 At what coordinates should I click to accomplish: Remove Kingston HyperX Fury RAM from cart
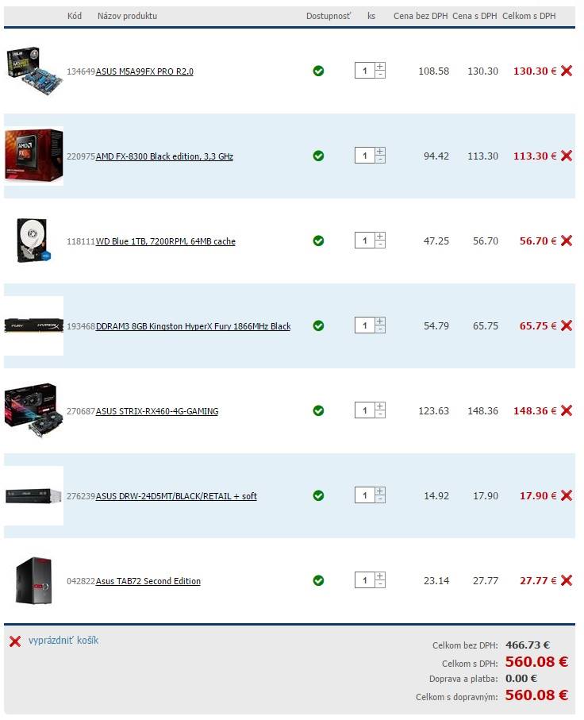click(567, 325)
